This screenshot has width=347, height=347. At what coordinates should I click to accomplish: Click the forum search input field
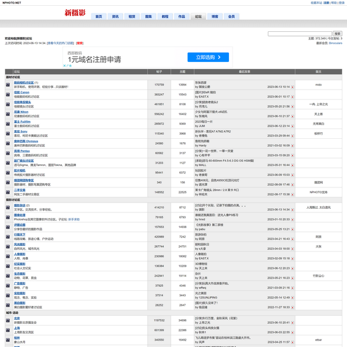[x=299, y=34]
